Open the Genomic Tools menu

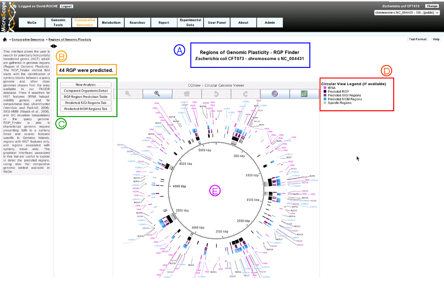tap(58, 23)
